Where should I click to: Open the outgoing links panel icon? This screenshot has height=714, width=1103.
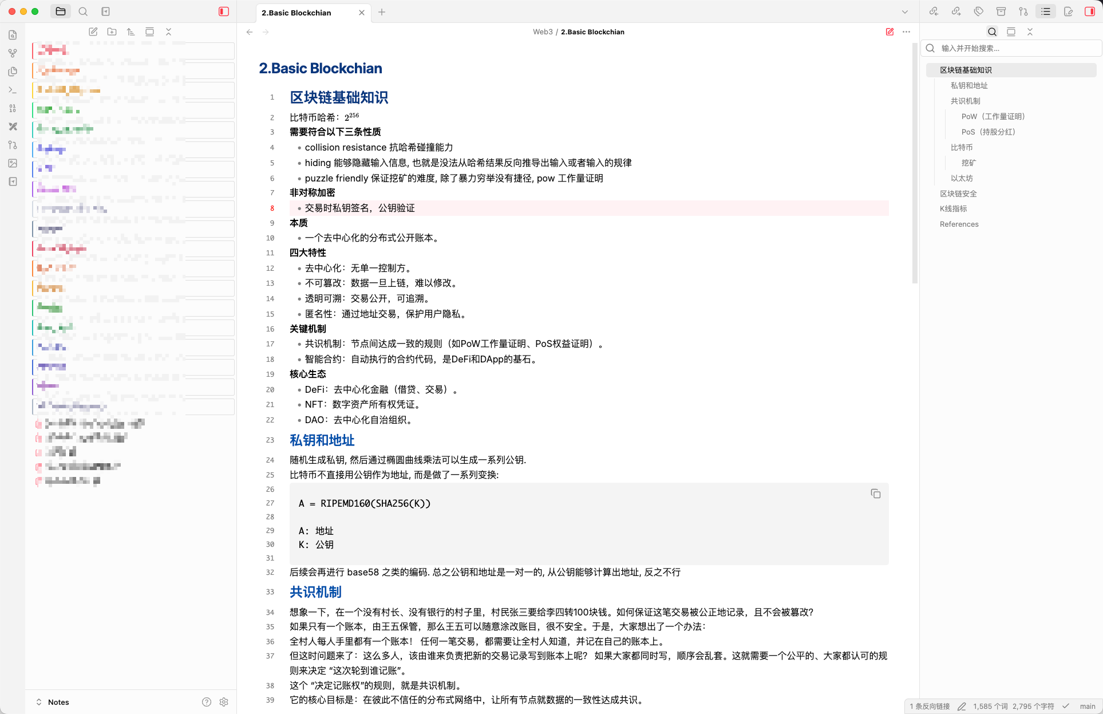pyautogui.click(x=956, y=11)
